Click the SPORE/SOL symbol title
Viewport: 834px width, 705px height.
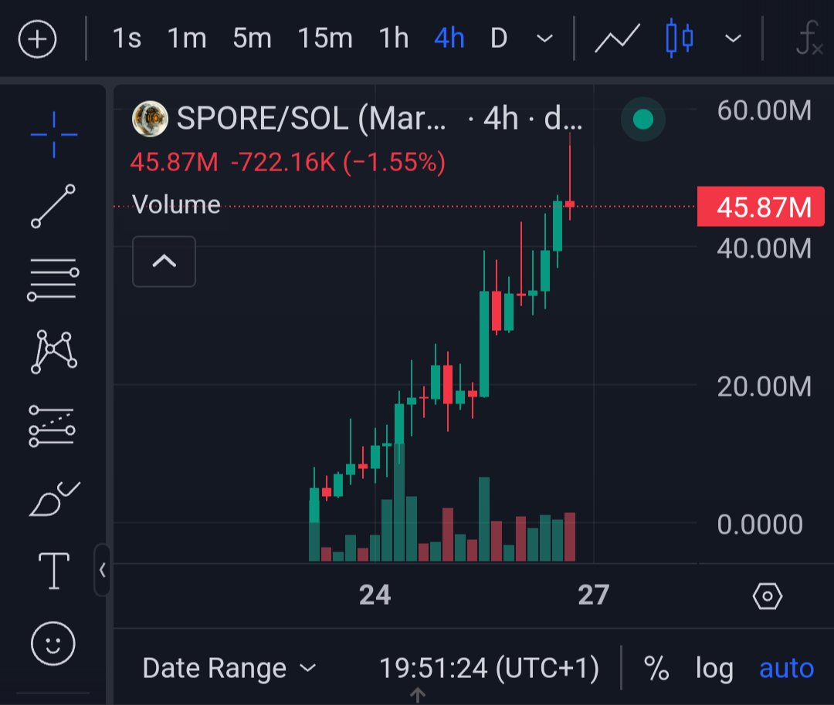coord(312,118)
